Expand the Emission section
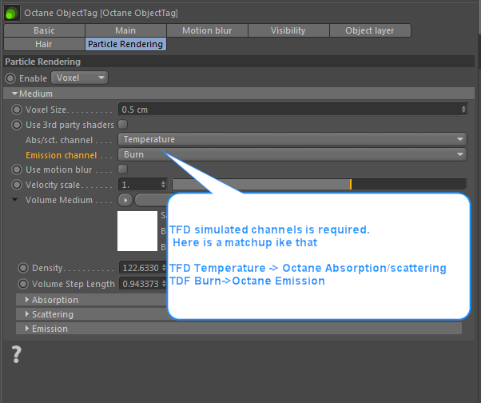Image resolution: width=481 pixels, height=403 pixels. 239,329
